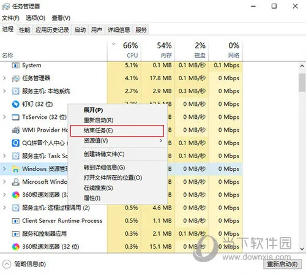Choose 结束任务(E) in the context menu
The height and width of the screenshot is (275, 306).
[117, 130]
